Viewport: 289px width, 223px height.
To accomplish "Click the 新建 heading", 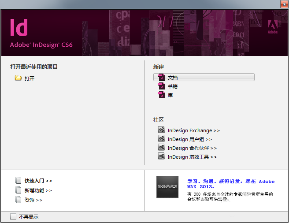I will (159, 67).
